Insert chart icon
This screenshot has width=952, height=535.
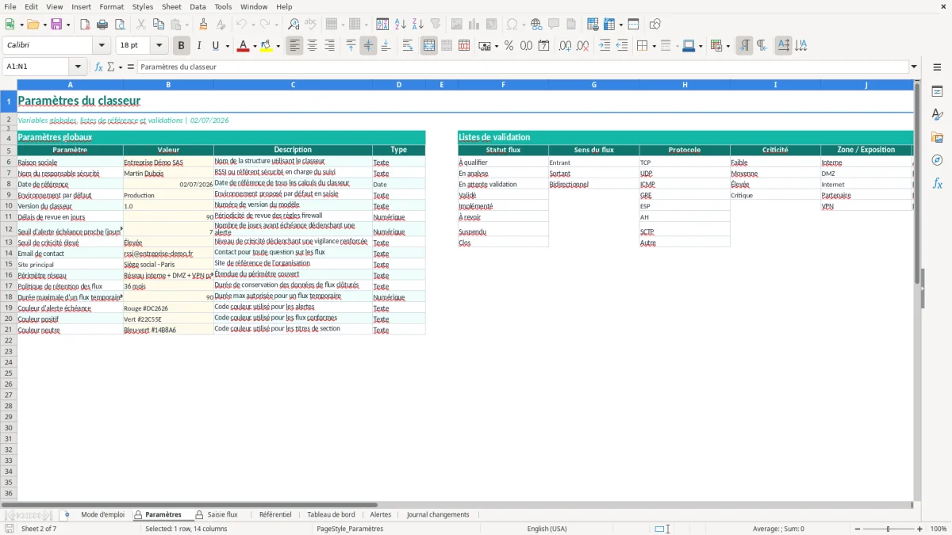474,25
